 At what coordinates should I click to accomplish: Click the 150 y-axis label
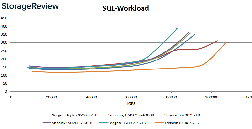(4, 67)
